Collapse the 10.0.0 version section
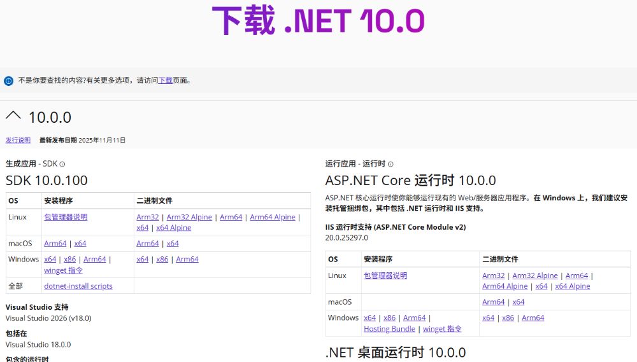Image resolution: width=637 pixels, height=362 pixels. pos(13,116)
